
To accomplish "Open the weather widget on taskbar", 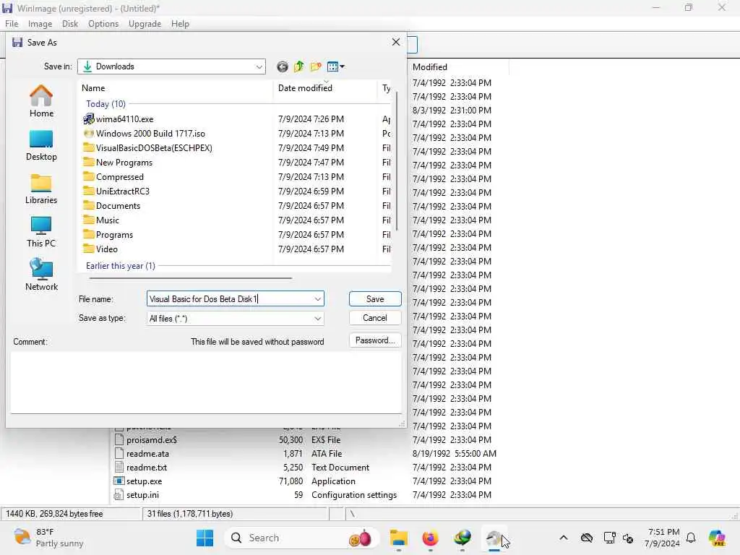I will [48, 538].
